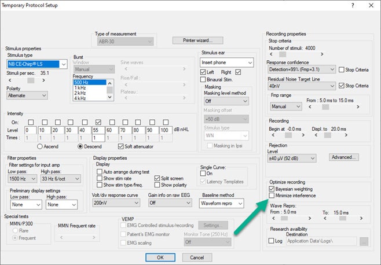The width and height of the screenshot is (381, 265).
Task: Uncheck the Right ear checkbox
Action: (x=238, y=72)
